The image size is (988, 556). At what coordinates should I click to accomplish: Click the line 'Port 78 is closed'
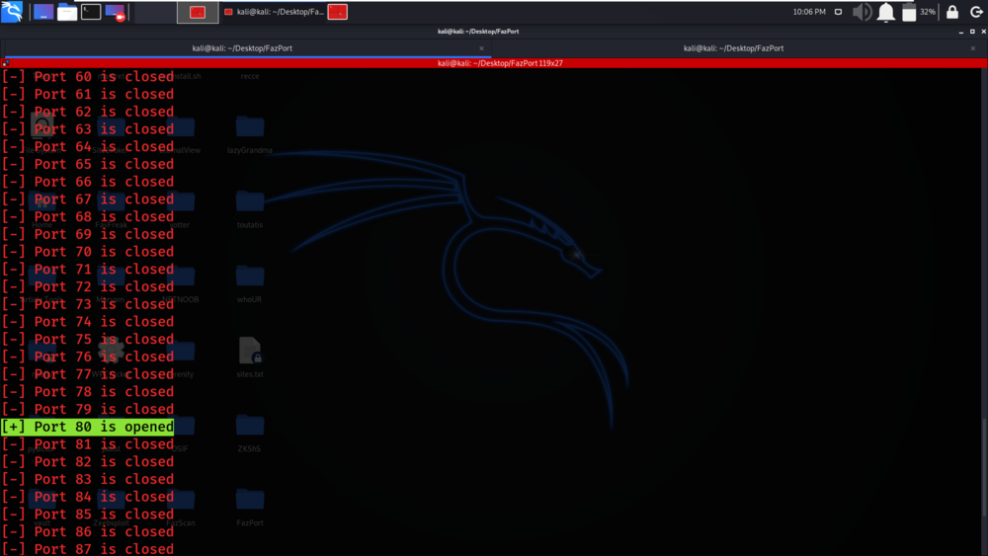(88, 392)
